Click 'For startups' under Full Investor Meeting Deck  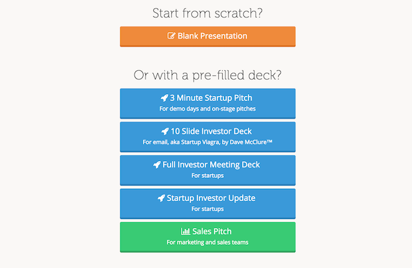[207, 176]
